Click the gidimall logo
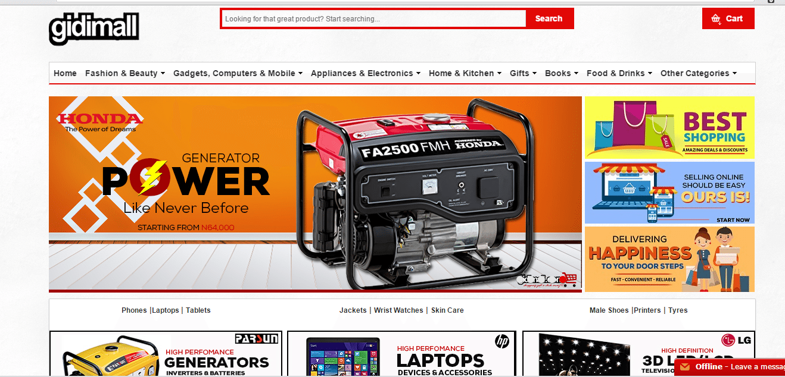This screenshot has height=377, width=785. click(x=94, y=29)
